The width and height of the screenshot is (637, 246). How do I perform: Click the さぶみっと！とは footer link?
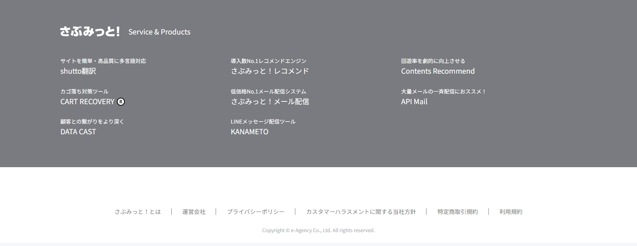tap(138, 212)
